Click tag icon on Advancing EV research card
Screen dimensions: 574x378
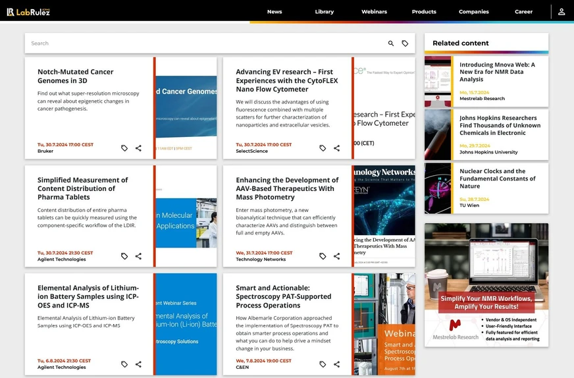pyautogui.click(x=323, y=148)
